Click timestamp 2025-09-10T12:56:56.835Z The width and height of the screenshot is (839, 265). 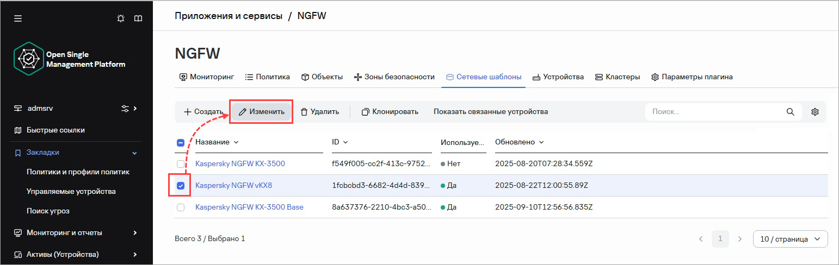click(x=544, y=207)
